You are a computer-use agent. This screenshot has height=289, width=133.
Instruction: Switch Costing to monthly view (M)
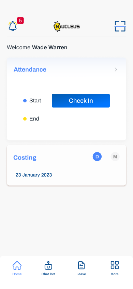(115, 157)
